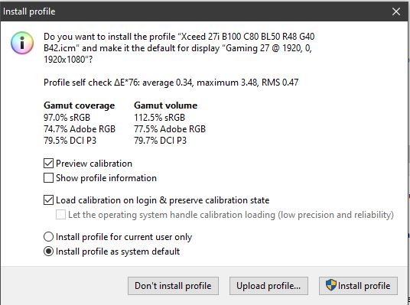Viewport: 410px width, 305px height.
Task: Click the Gamut volume heading
Action: coord(166,105)
